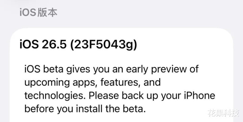Screen dimensions: 243x122
Task: Select the iOS 26.5 (23F5043g) title
Action: 78,45
